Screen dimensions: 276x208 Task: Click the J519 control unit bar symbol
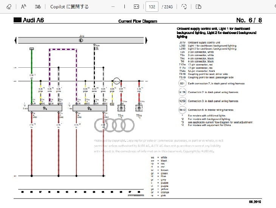pos(81,40)
